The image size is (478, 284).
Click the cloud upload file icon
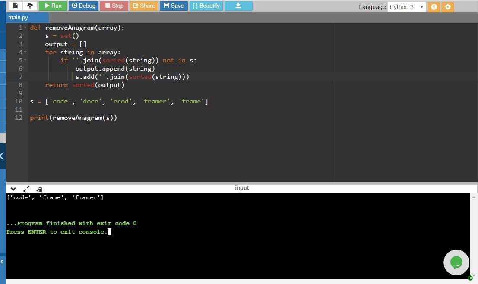(29, 6)
